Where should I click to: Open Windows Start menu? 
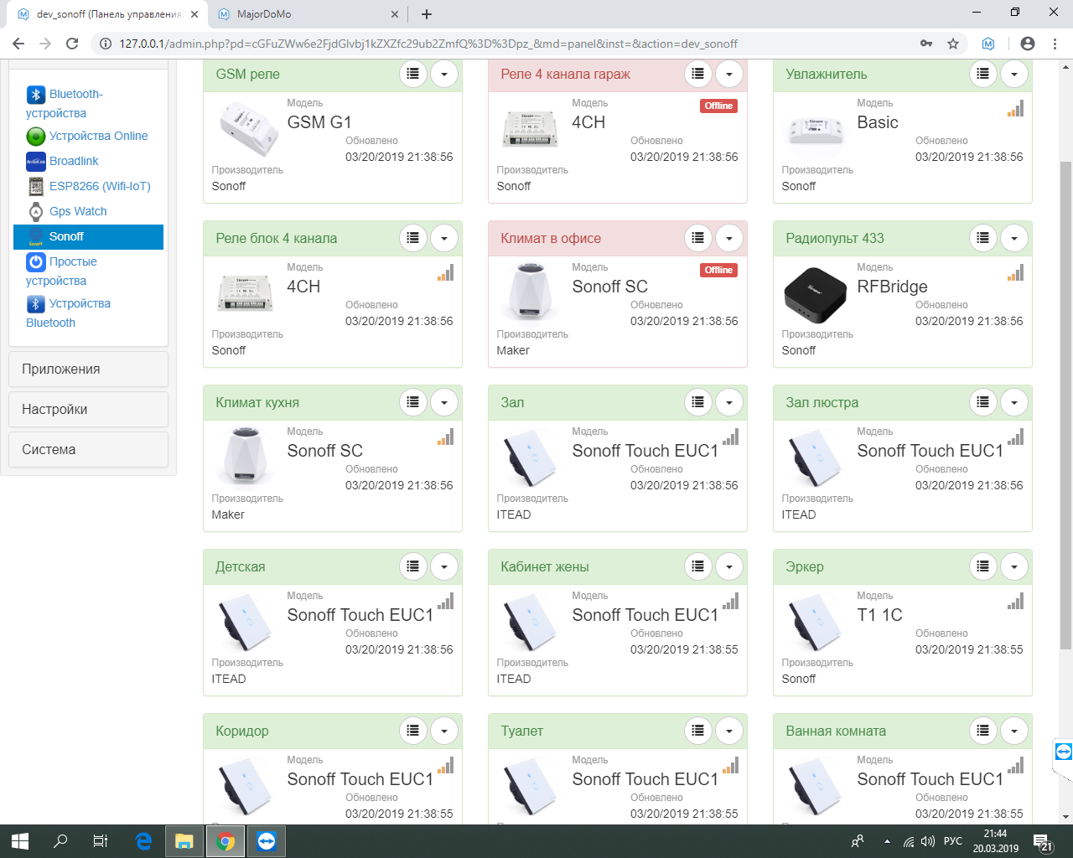(20, 841)
